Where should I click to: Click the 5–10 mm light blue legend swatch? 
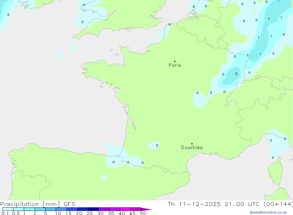pyautogui.click(x=51, y=209)
